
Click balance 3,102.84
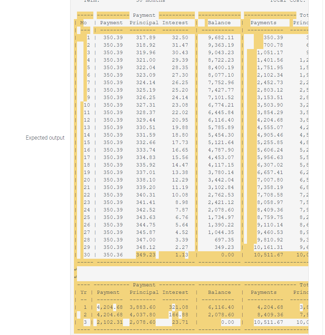[221, 187]
